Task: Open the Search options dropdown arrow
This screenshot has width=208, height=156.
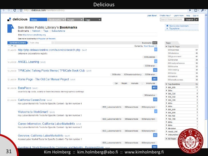Action: tap(197, 20)
